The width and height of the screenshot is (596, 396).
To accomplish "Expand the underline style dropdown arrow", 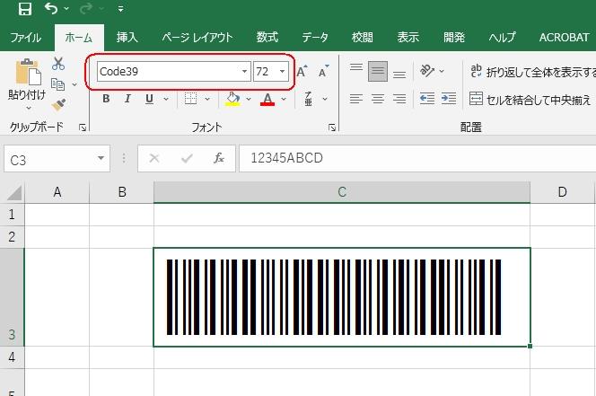I will tap(166, 99).
